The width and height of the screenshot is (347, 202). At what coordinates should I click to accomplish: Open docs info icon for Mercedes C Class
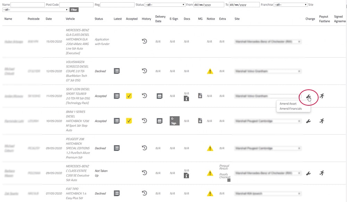186,176
